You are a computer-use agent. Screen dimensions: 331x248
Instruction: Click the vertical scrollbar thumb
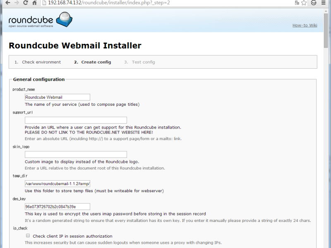tap(326, 31)
